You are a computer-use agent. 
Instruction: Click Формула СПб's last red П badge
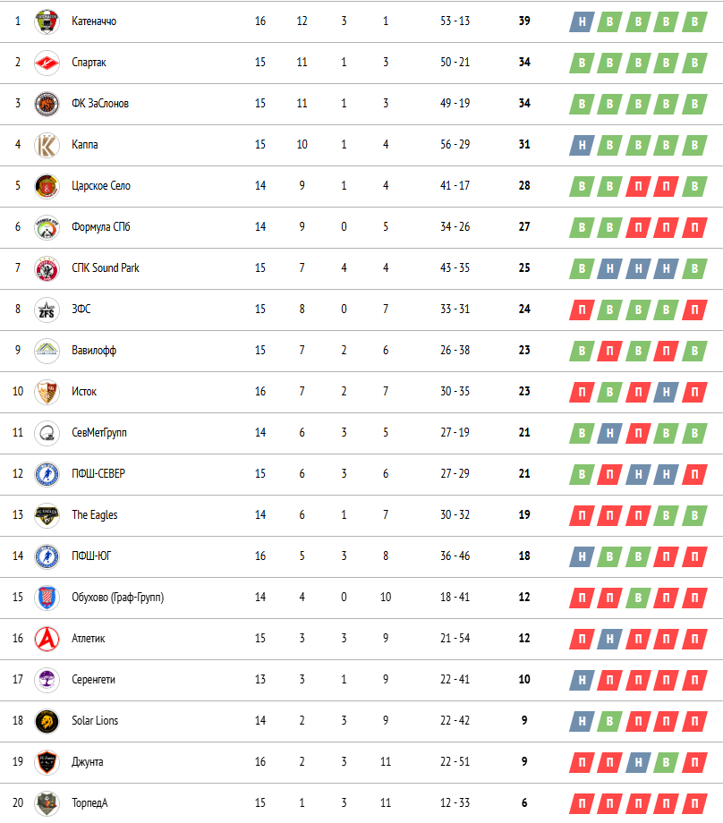pyautogui.click(x=694, y=228)
